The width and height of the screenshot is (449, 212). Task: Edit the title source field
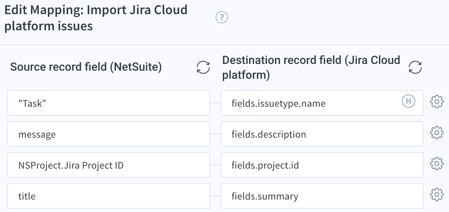[x=109, y=196]
